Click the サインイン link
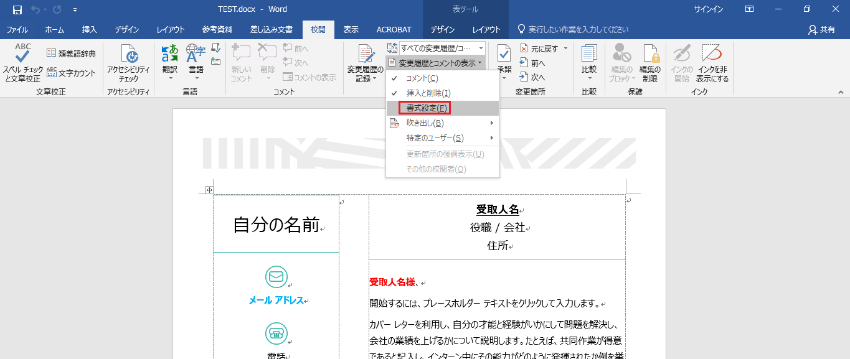 pos(708,9)
